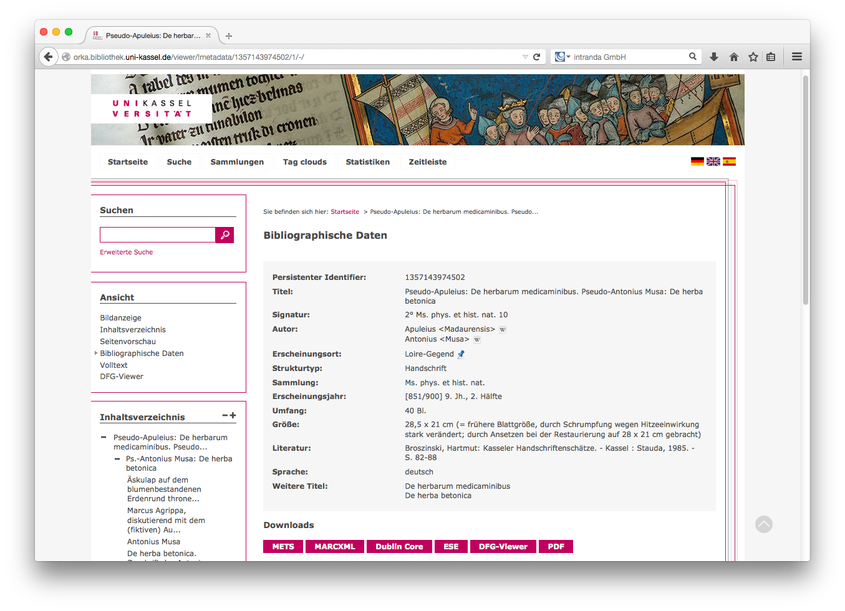This screenshot has height=611, width=845.
Task: Open Seitenvorschau view in Ansicht
Action: (x=128, y=342)
